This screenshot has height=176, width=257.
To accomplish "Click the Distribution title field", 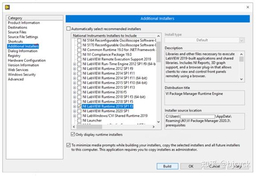I will (x=204, y=98).
